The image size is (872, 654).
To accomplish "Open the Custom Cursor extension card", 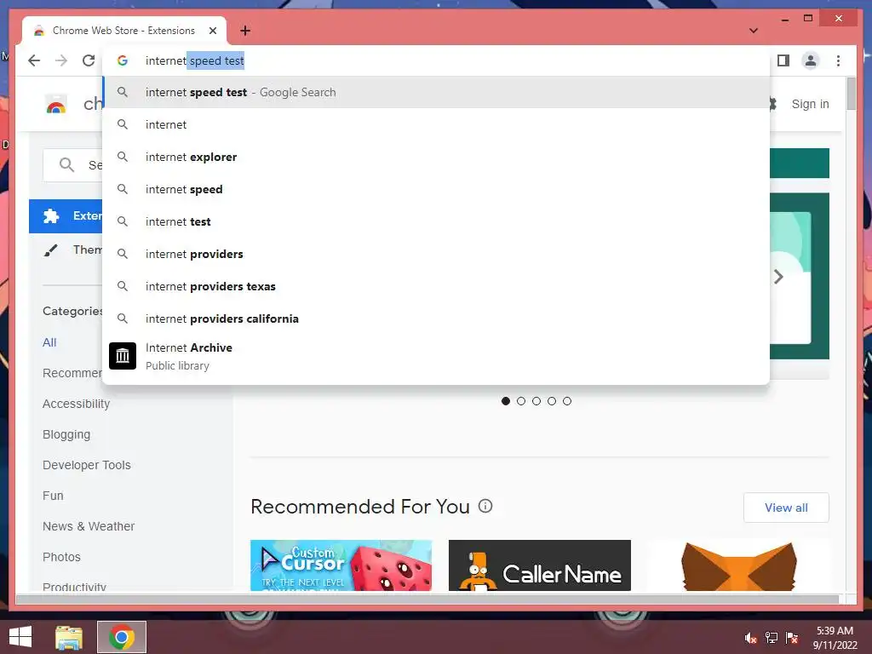I will click(x=341, y=565).
